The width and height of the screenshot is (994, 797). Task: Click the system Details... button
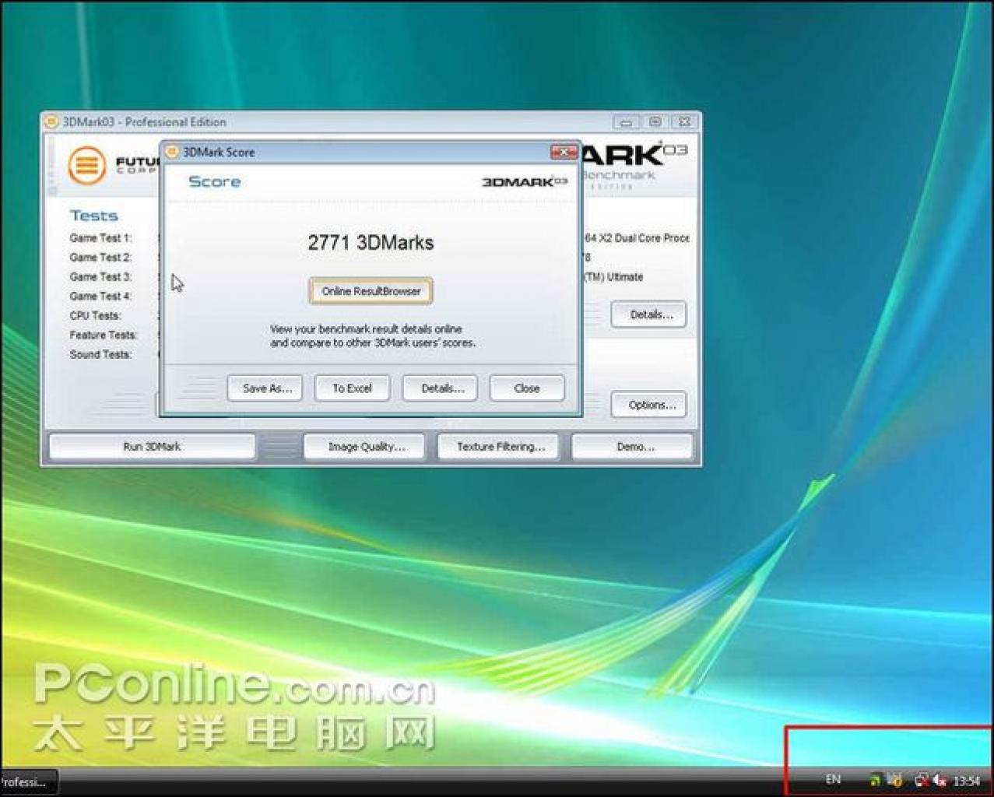pyautogui.click(x=649, y=314)
